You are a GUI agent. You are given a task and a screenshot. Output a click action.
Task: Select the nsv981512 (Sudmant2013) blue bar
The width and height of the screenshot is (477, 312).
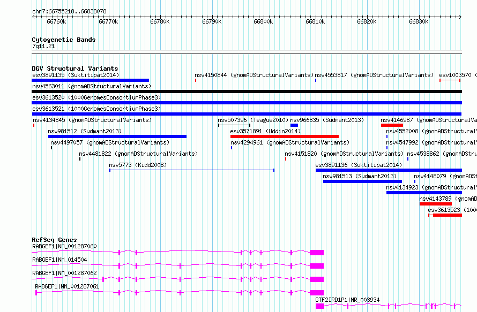(117, 136)
